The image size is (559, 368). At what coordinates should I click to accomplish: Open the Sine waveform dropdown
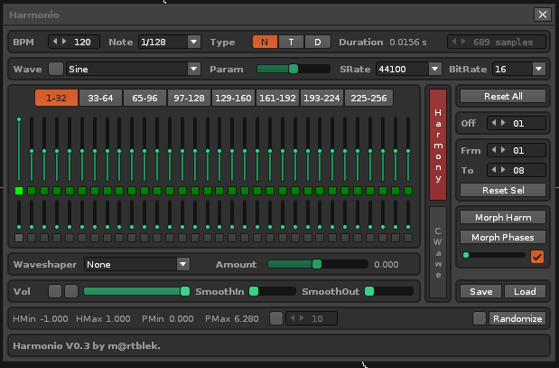click(134, 69)
